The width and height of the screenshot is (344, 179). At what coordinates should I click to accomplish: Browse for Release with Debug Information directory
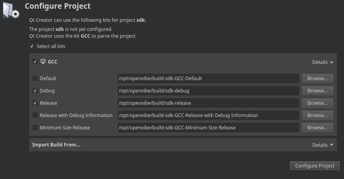tap(317, 115)
